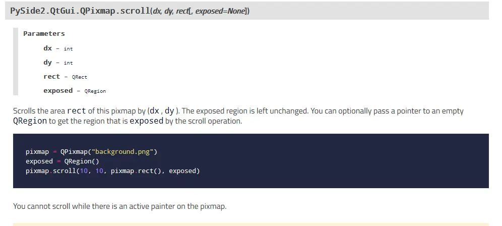Click the PySide2.QtGui.QPixmap.scroll method signature heading
Image resolution: width=502 pixels, height=226 pixels.
[x=130, y=11]
